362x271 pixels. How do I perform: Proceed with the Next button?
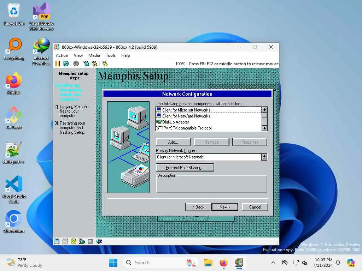pyautogui.click(x=225, y=207)
